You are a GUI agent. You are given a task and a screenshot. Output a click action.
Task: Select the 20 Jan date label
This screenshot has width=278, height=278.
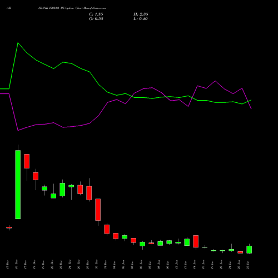click(221, 265)
